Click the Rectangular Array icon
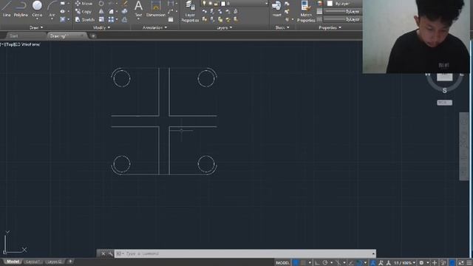 click(112, 20)
